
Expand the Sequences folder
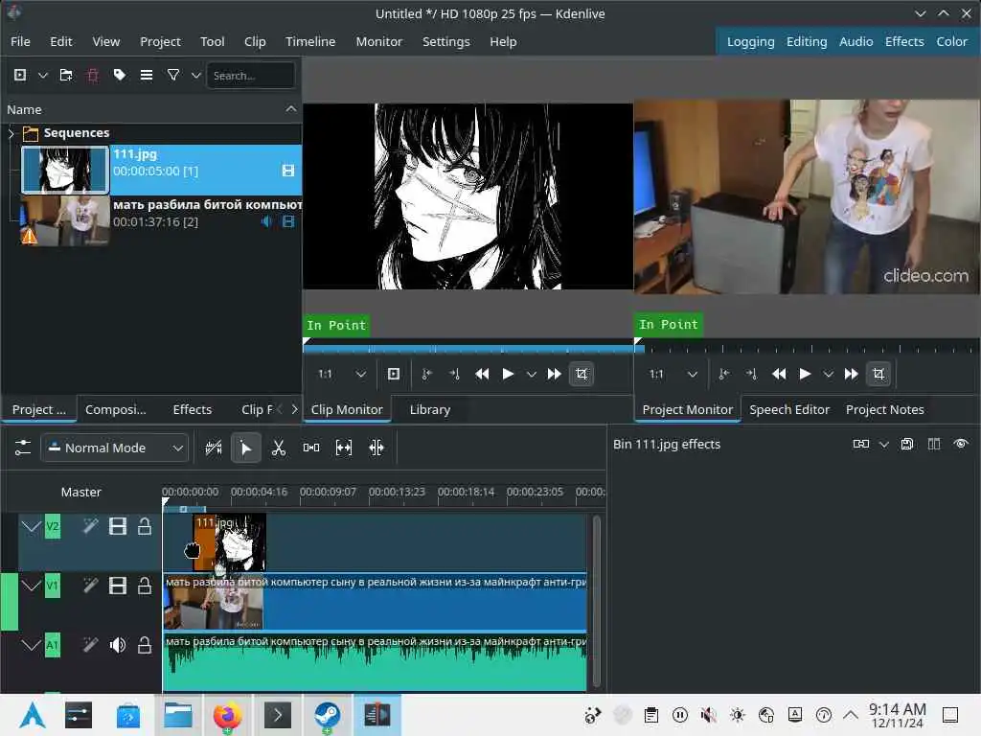pyautogui.click(x=11, y=132)
